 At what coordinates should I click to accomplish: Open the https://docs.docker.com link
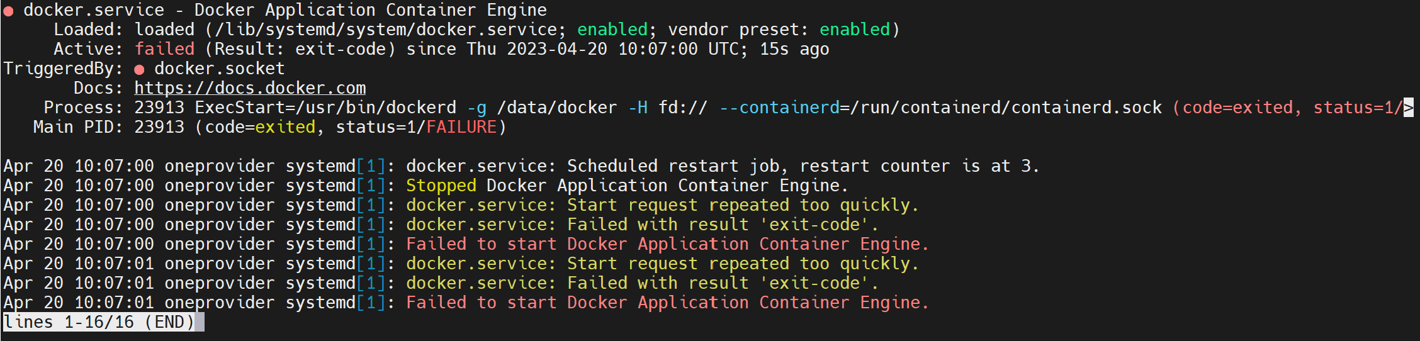pos(250,88)
